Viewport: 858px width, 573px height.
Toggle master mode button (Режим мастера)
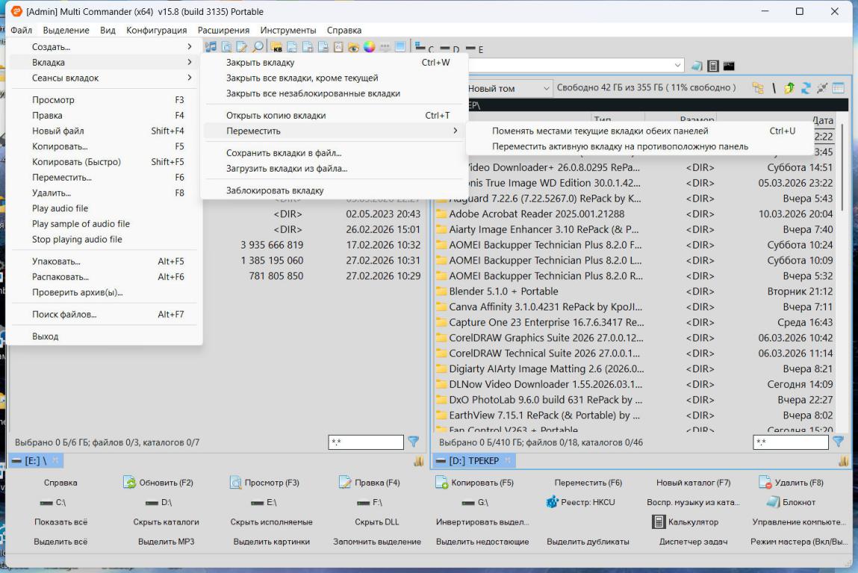point(799,542)
